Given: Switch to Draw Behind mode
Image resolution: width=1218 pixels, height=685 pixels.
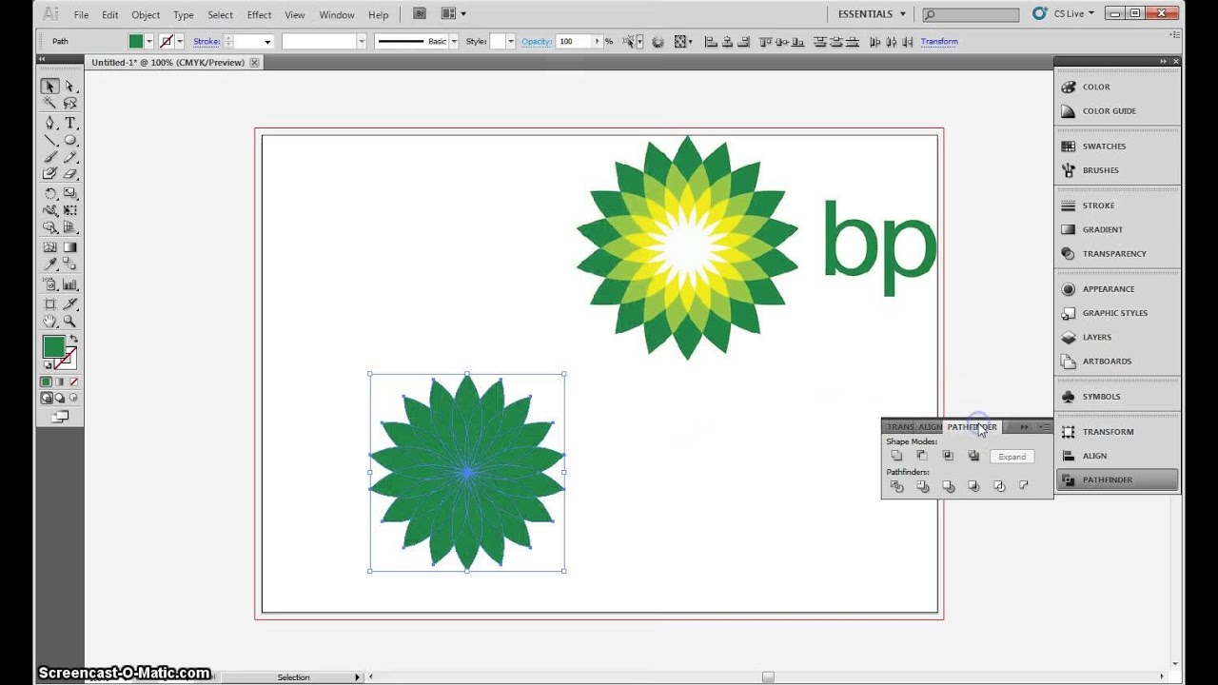Looking at the screenshot, I should [60, 399].
